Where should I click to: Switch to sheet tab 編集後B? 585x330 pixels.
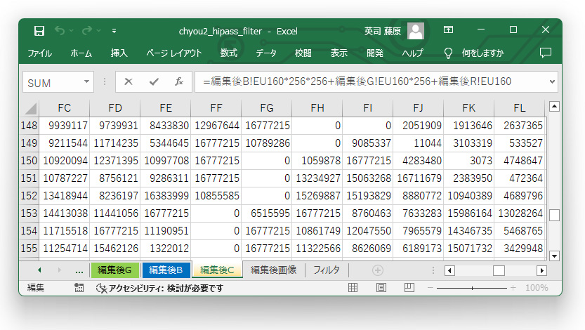click(x=166, y=270)
